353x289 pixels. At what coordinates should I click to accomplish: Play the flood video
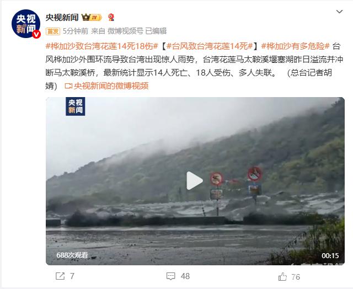pos(195,181)
